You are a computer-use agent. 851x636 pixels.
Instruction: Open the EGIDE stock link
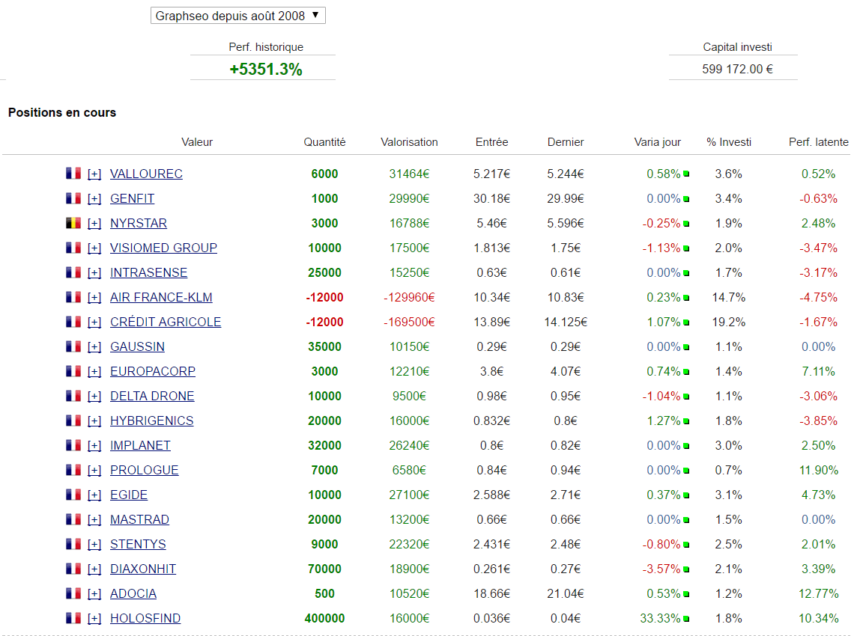point(129,495)
